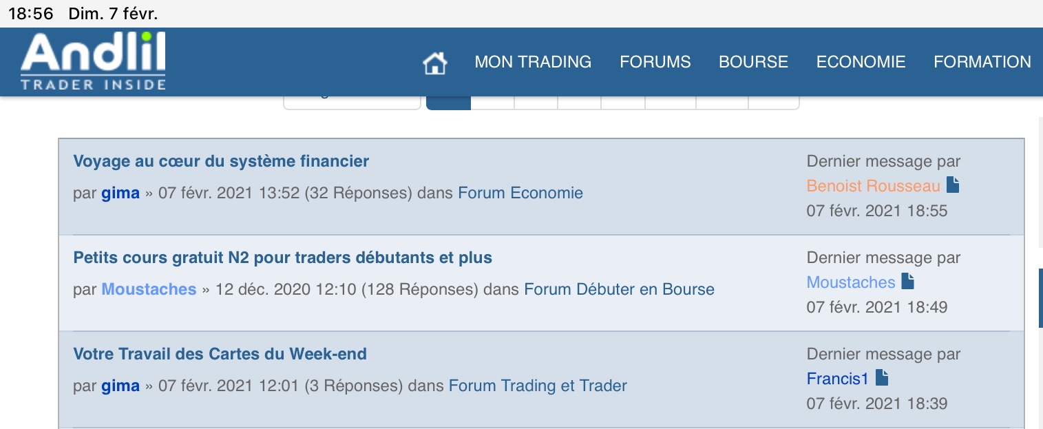The image size is (1043, 429).
Task: Open last post icon beside Francis1
Action: [x=882, y=377]
